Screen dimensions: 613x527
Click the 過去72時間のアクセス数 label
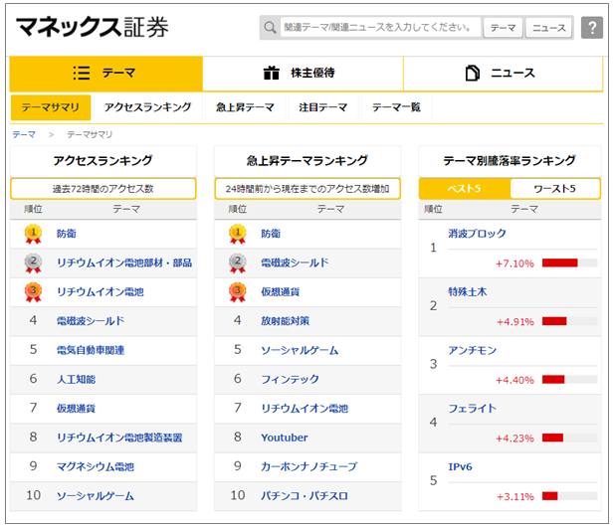point(103,189)
